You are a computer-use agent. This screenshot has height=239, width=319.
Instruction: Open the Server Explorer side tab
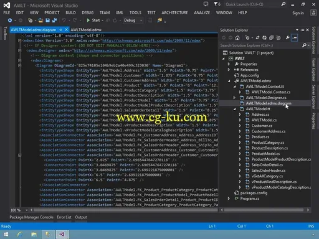coord(313,96)
